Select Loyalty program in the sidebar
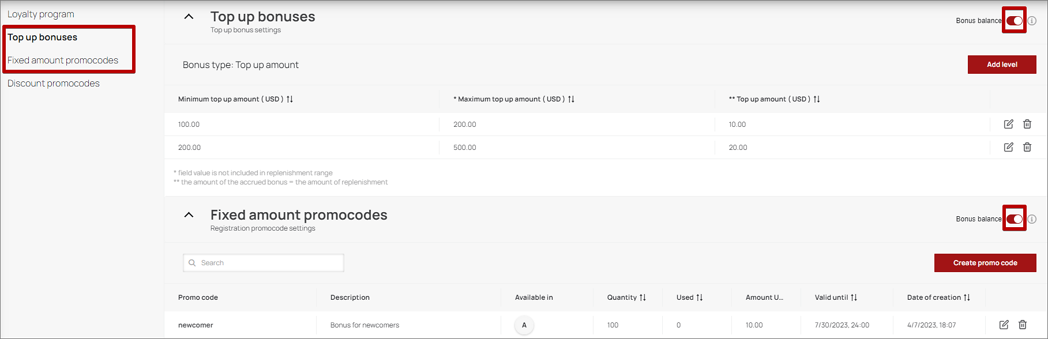The width and height of the screenshot is (1048, 339). (40, 14)
